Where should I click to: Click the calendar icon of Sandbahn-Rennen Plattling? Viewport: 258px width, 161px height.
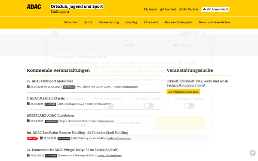click(41, 138)
